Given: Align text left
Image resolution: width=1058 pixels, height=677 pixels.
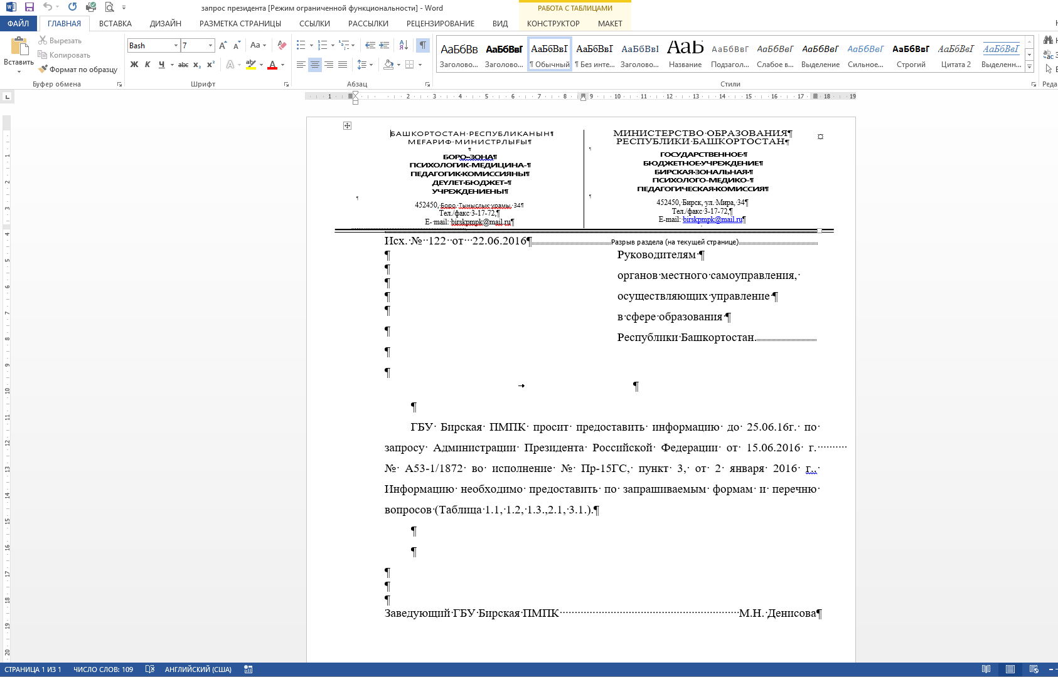Looking at the screenshot, I should tap(301, 65).
